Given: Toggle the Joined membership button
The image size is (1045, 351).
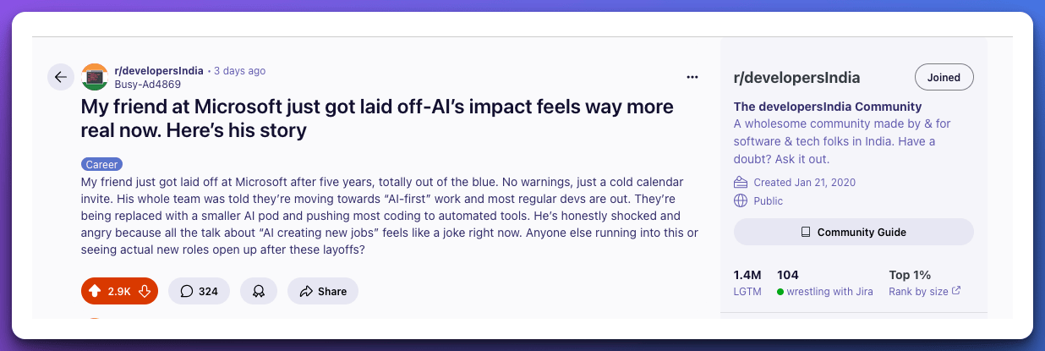Looking at the screenshot, I should 944,77.
